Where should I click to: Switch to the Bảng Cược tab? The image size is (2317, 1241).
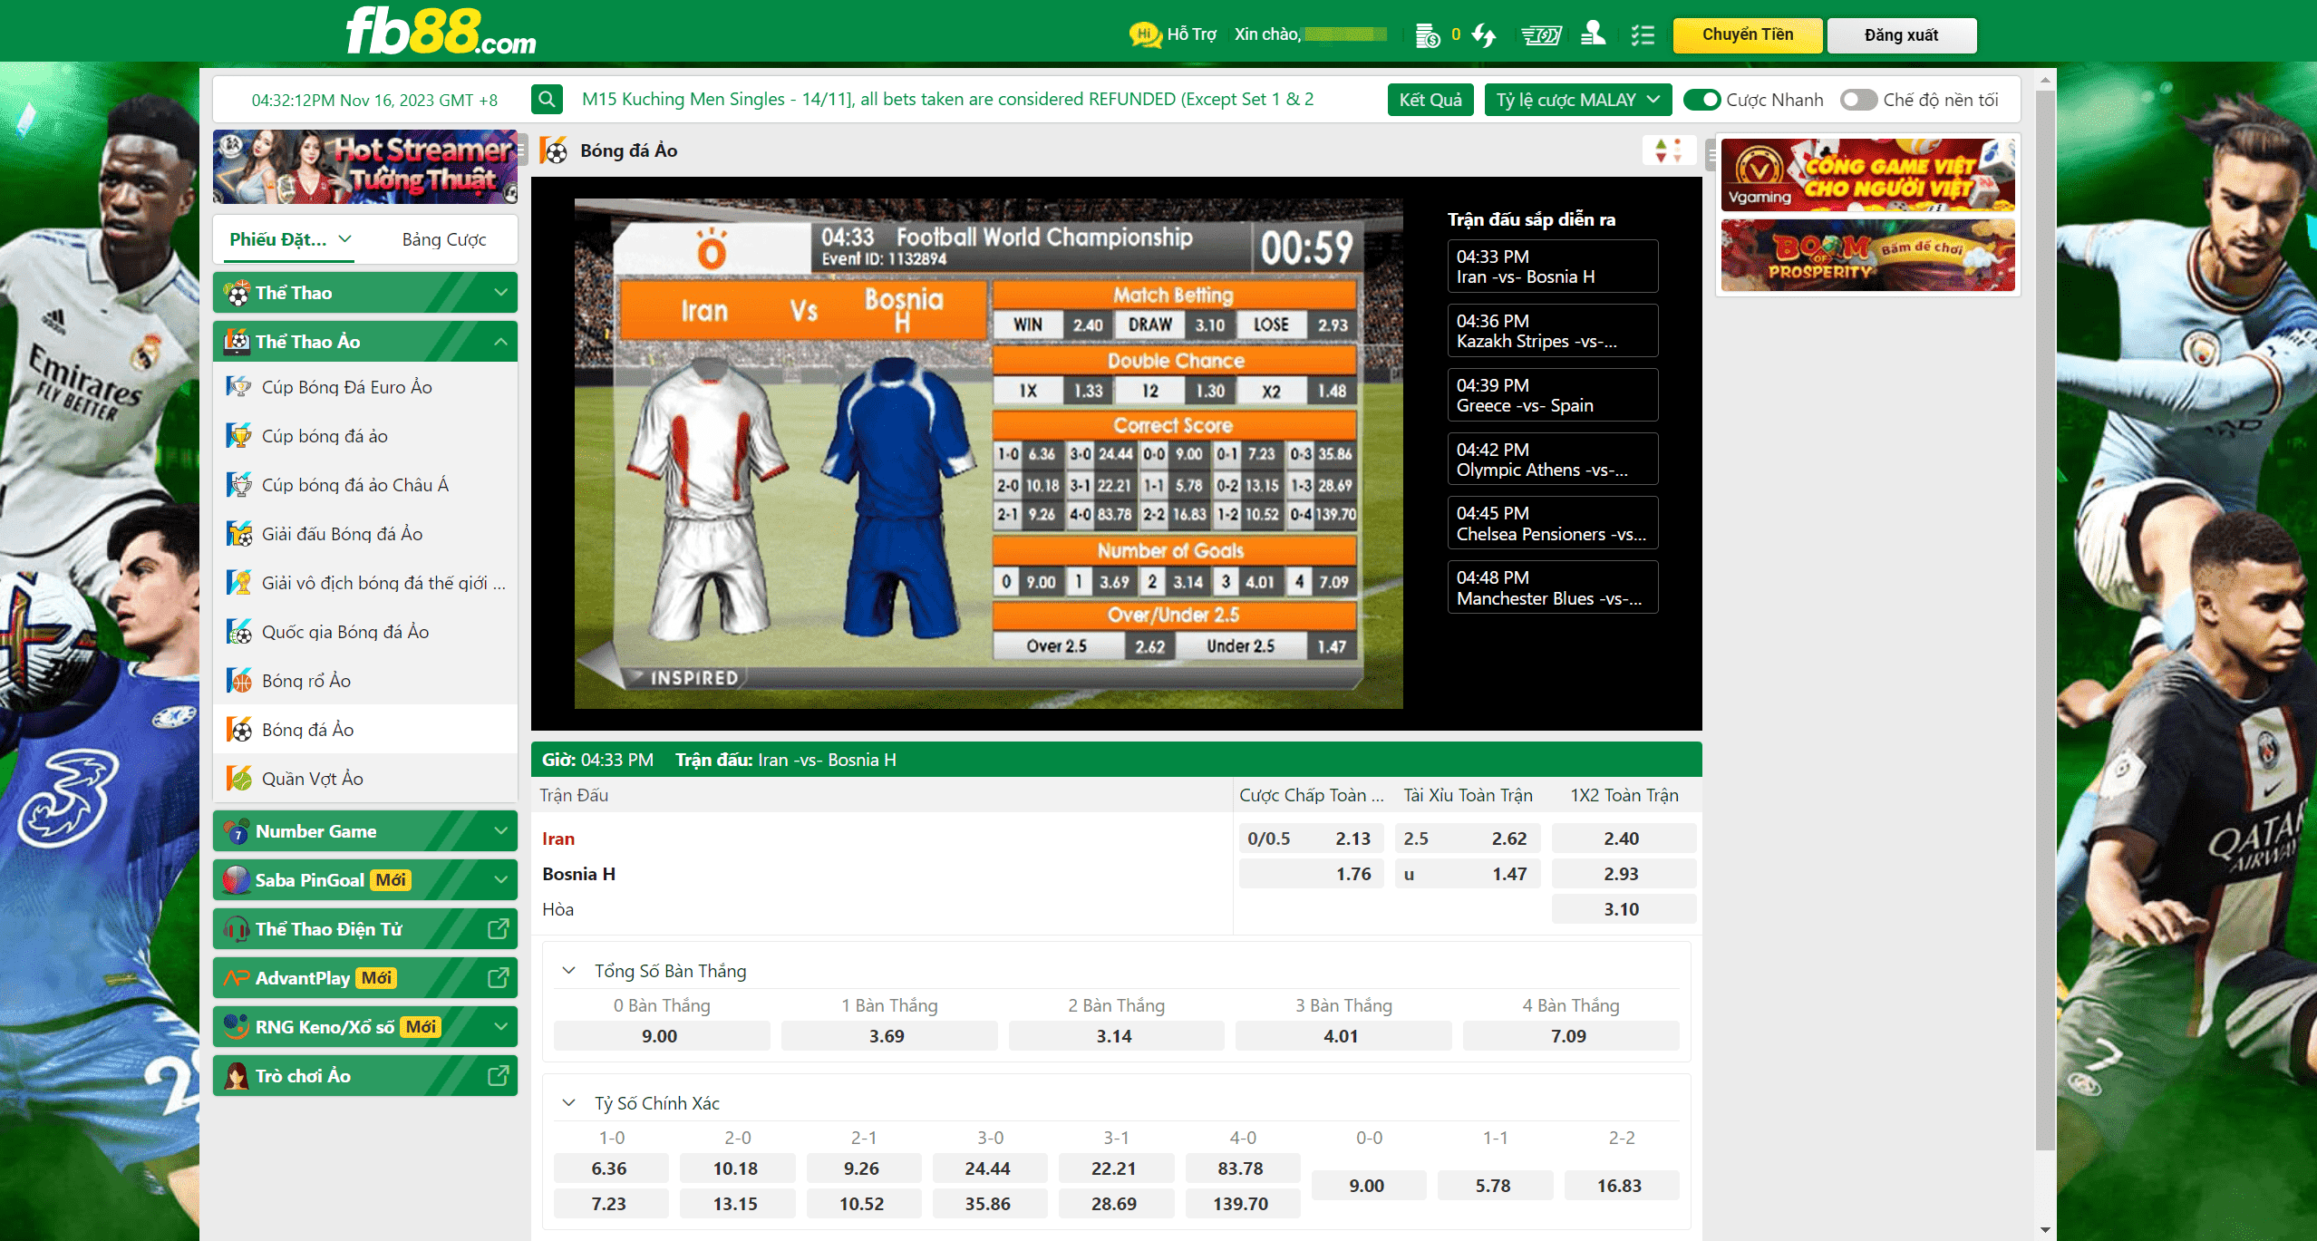pyautogui.click(x=444, y=239)
